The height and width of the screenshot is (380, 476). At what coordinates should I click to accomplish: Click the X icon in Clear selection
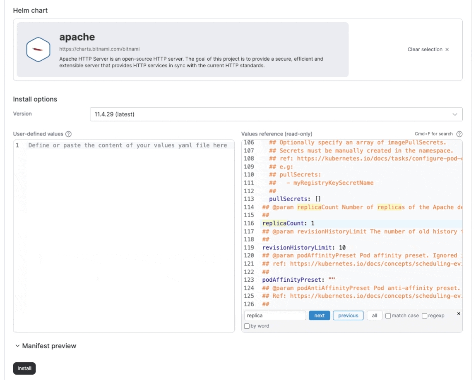(x=447, y=50)
